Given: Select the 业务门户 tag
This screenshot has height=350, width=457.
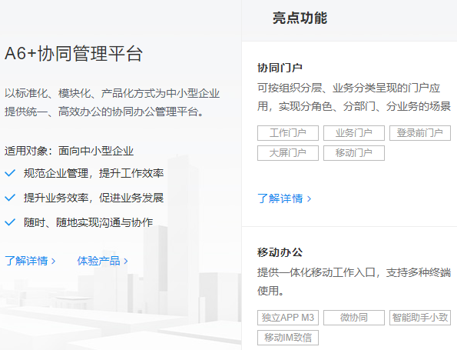Looking at the screenshot, I should pos(354,133).
